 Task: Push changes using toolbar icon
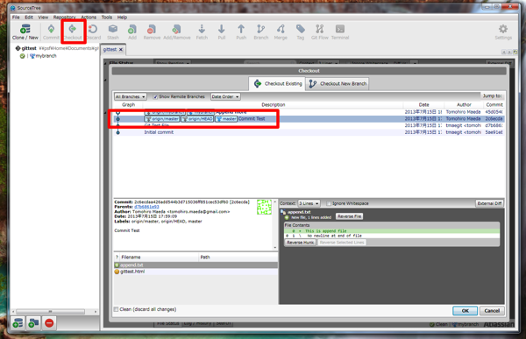click(241, 32)
